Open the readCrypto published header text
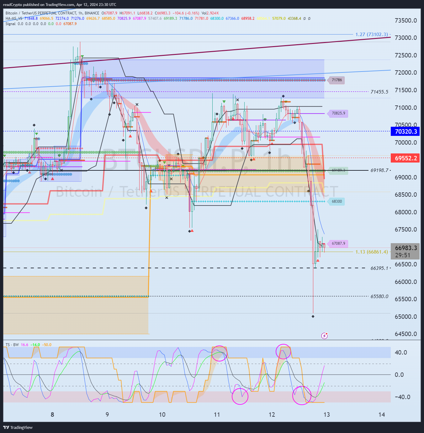The image size is (424, 433). pos(60,5)
